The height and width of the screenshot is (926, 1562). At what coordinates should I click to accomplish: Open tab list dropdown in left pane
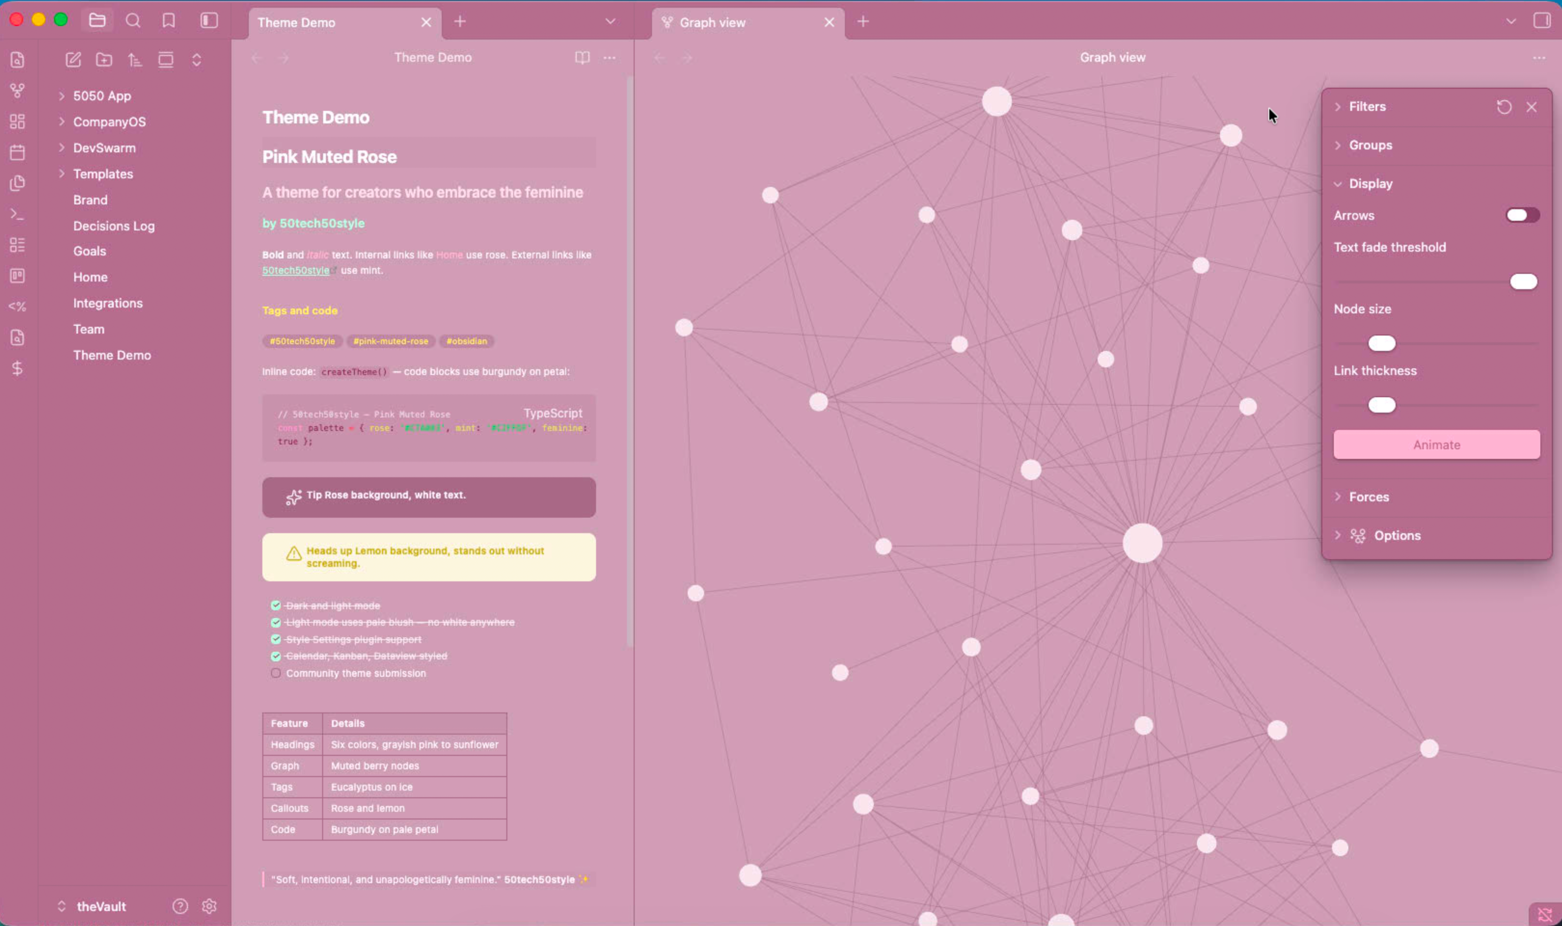(610, 21)
